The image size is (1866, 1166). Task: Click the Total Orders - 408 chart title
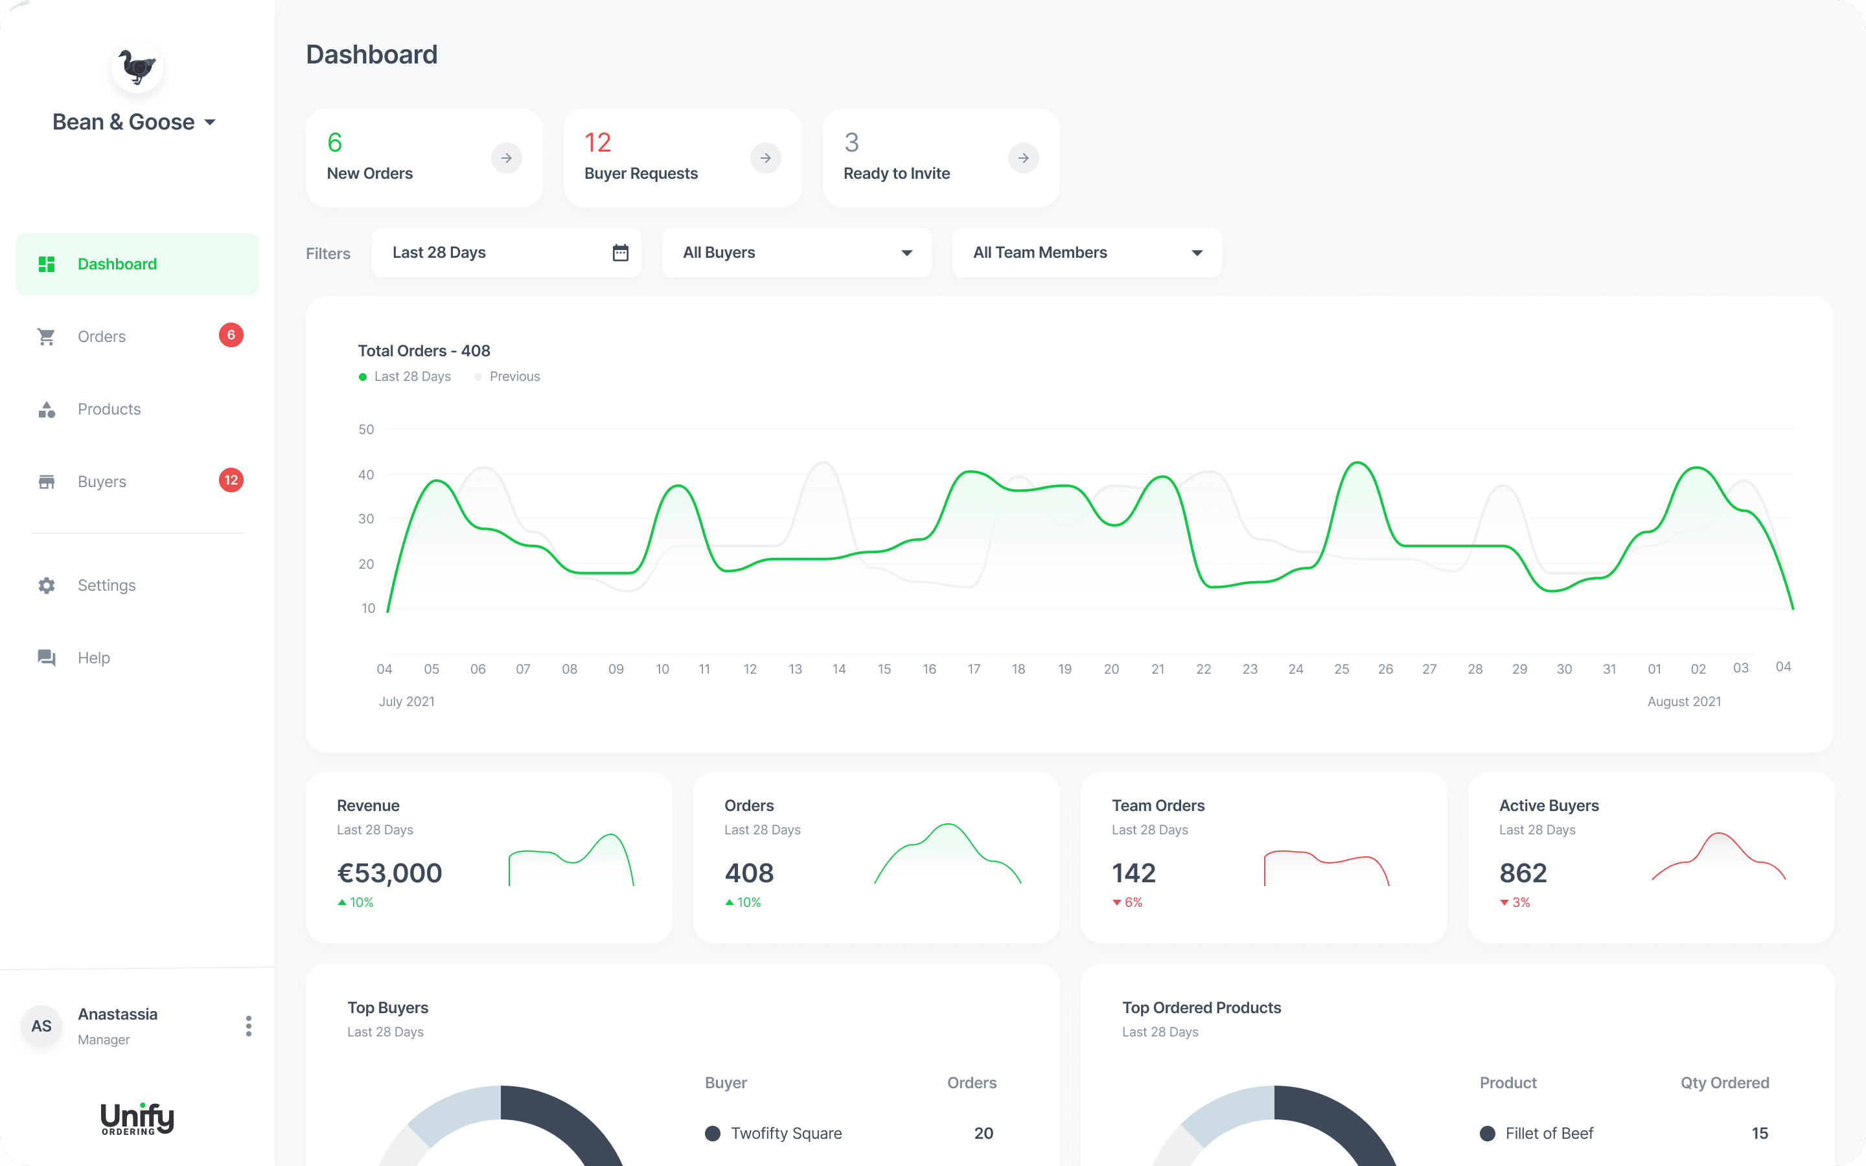424,351
